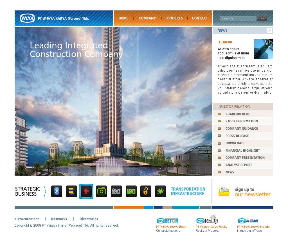Open the news article thumbnail image
This screenshot has width=288, height=245.
(x=264, y=49)
